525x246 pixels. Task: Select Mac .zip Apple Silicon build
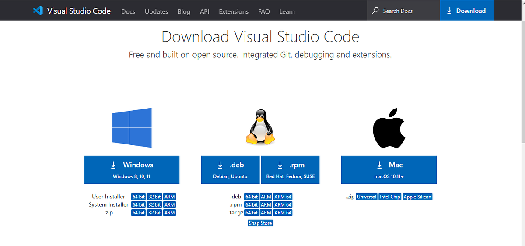[x=417, y=197]
